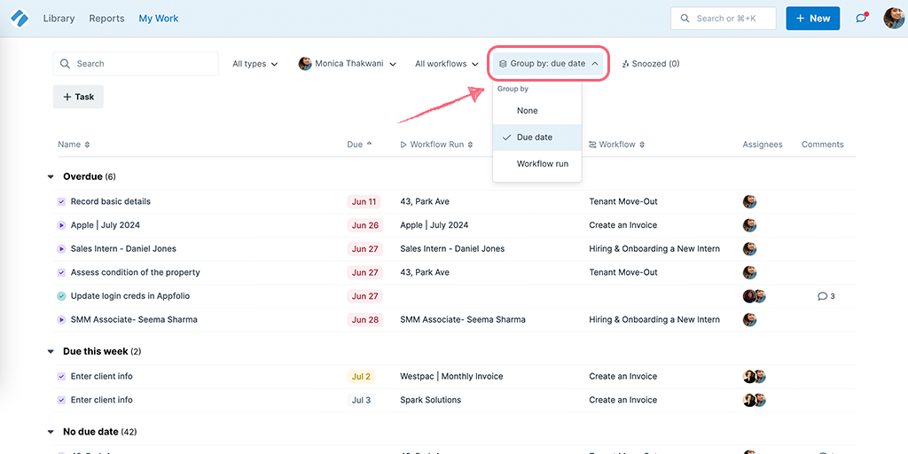Viewport: 908px width, 454px height.
Task: Open the All workflows filter dropdown
Action: coord(447,64)
